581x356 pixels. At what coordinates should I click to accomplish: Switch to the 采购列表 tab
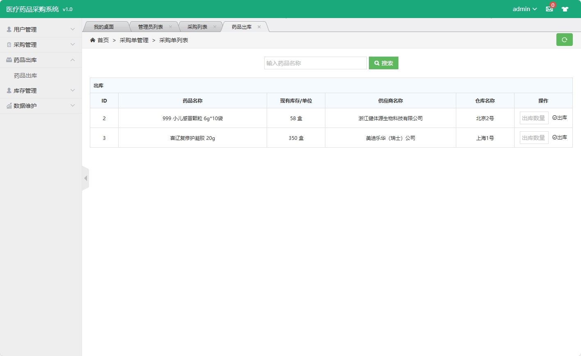pos(197,27)
